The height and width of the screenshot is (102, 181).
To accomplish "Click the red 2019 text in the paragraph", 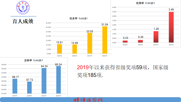I will click(x=83, y=67).
